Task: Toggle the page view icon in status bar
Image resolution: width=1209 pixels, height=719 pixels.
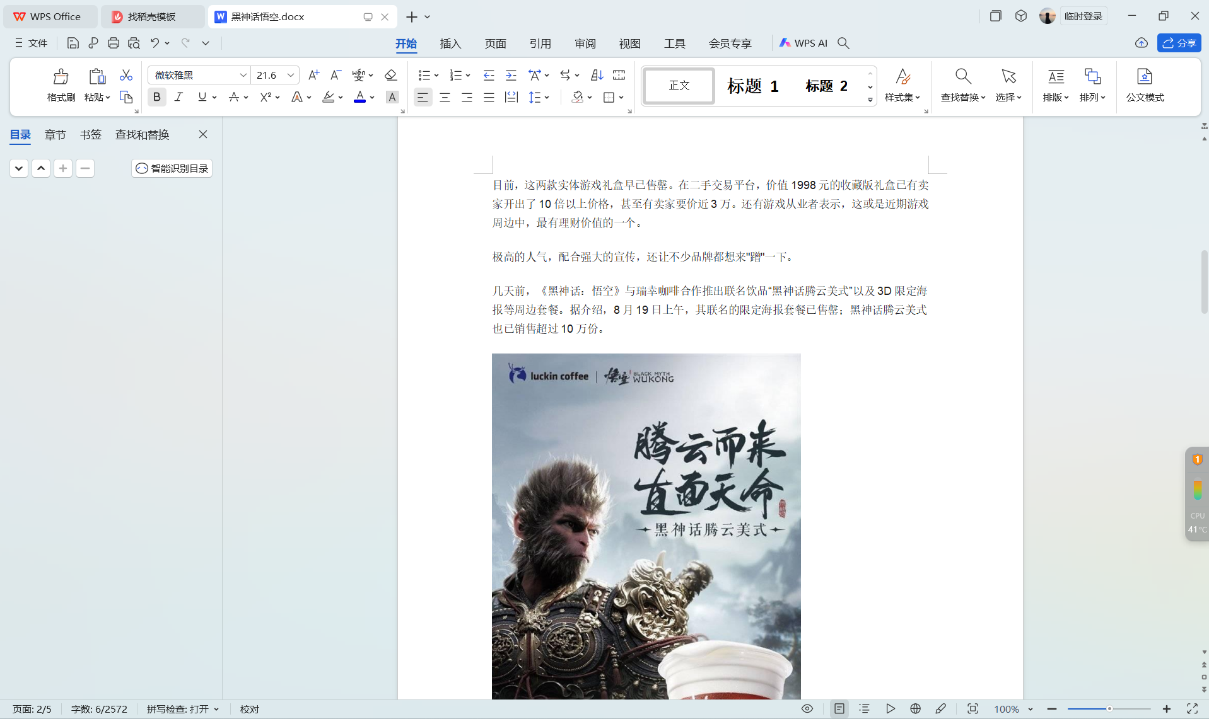Action: click(x=839, y=709)
